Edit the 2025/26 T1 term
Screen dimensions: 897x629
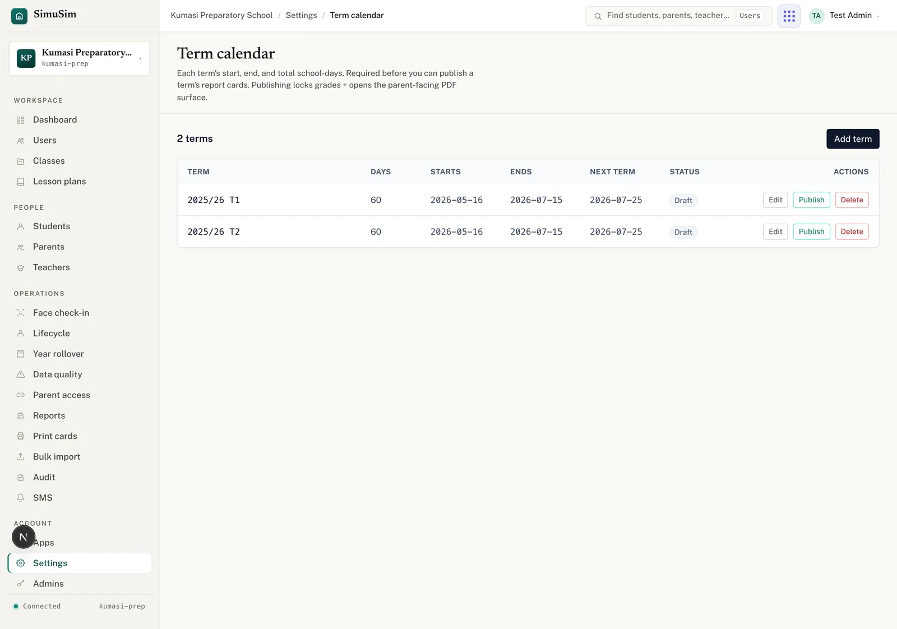(775, 200)
